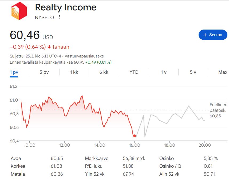Show the YTD chart range
This screenshot has width=229, height=185.
click(x=134, y=72)
